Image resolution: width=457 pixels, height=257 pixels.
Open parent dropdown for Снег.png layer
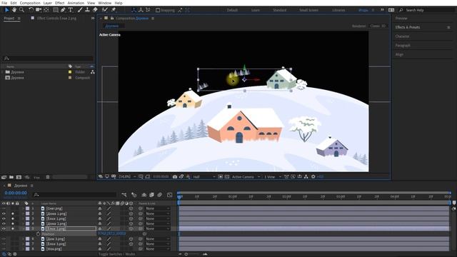(x=158, y=208)
